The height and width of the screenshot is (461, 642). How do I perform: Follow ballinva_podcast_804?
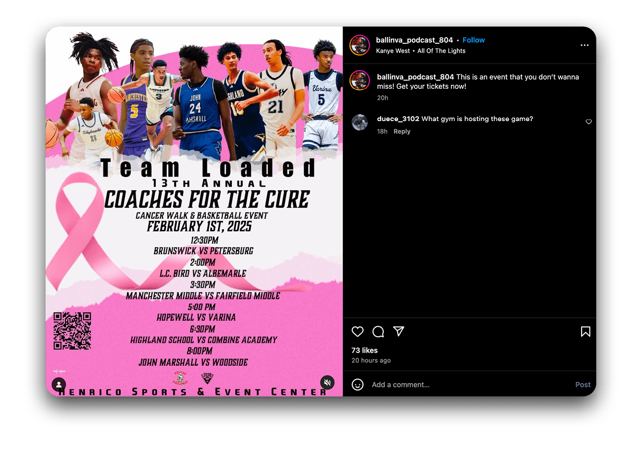474,40
